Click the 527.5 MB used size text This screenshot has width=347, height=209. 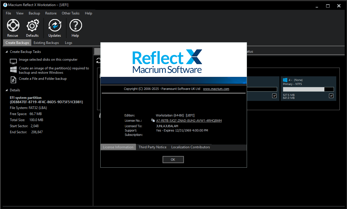[x=288, y=95]
